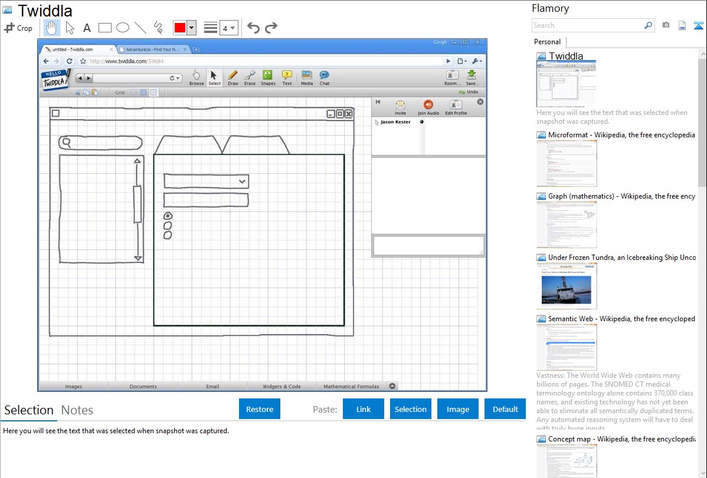Viewport: 707px width, 478px height.
Task: Select the straight line tool
Action: [x=140, y=28]
